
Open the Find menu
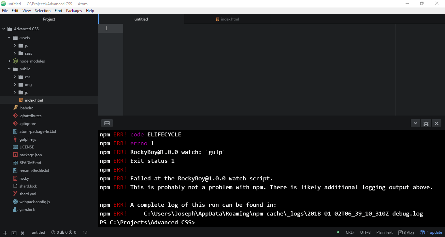click(x=58, y=11)
